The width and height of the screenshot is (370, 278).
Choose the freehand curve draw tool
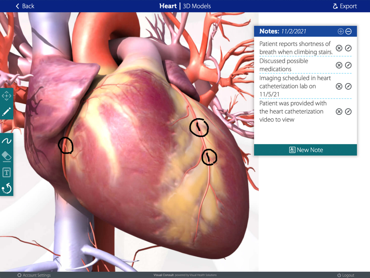pos(6,141)
